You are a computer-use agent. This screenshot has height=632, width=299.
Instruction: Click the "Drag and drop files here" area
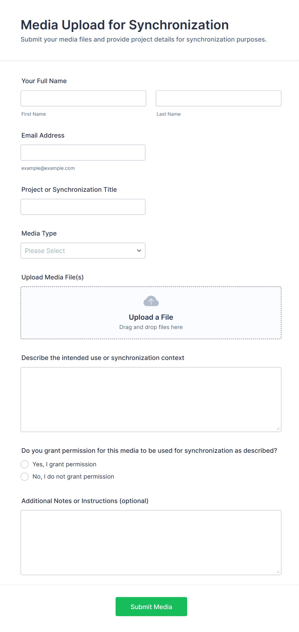[151, 327]
